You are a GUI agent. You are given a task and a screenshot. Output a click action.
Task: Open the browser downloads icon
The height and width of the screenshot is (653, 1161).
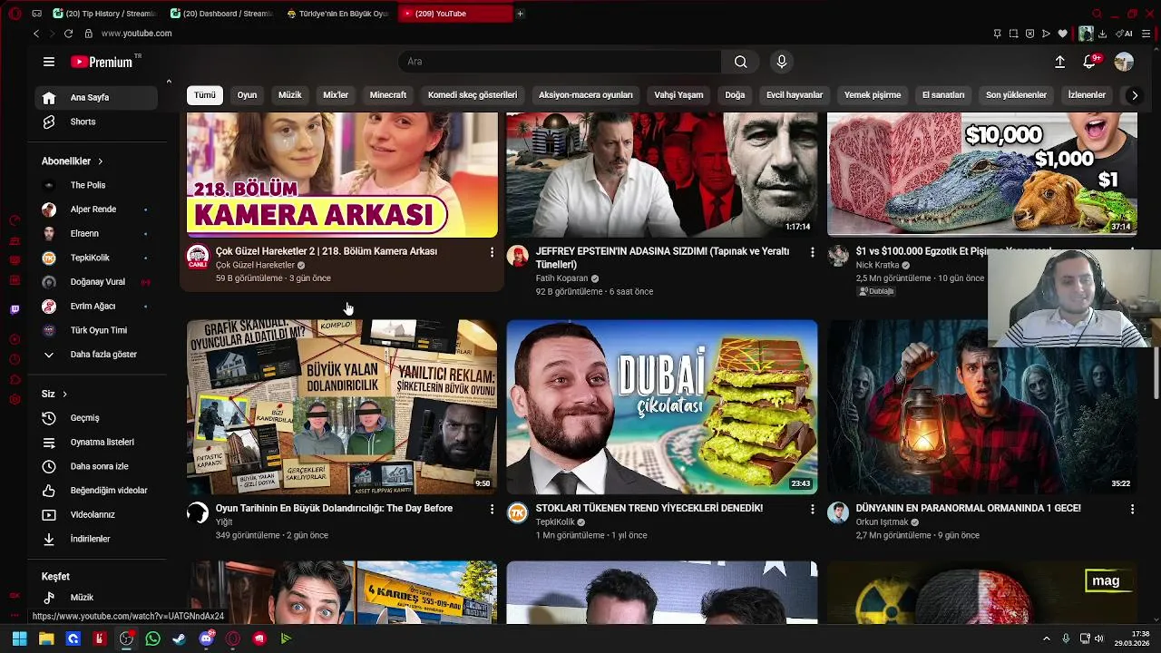(x=1102, y=34)
